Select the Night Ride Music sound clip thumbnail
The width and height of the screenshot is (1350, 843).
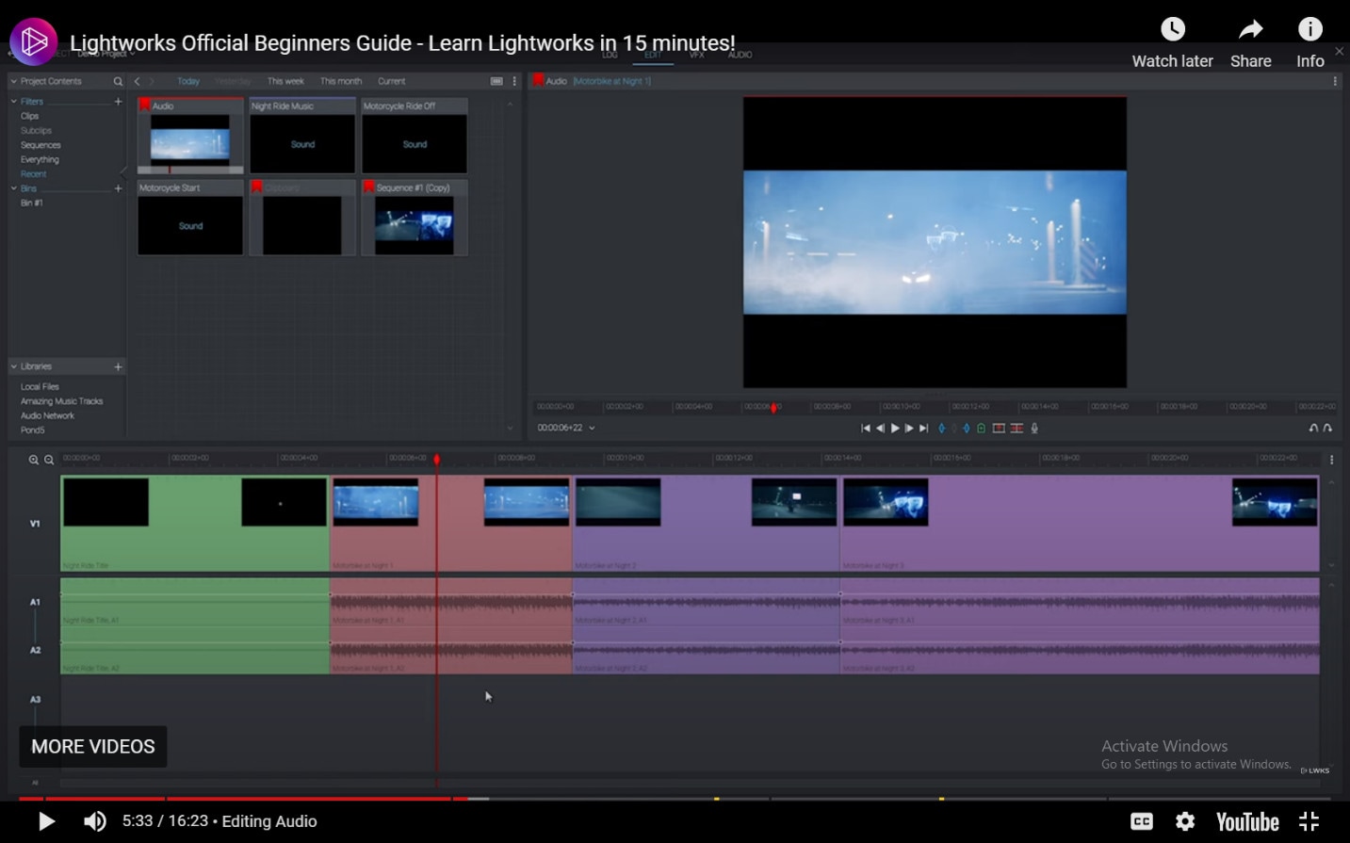(302, 137)
